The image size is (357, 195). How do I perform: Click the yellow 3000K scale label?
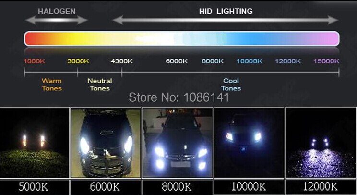click(78, 61)
